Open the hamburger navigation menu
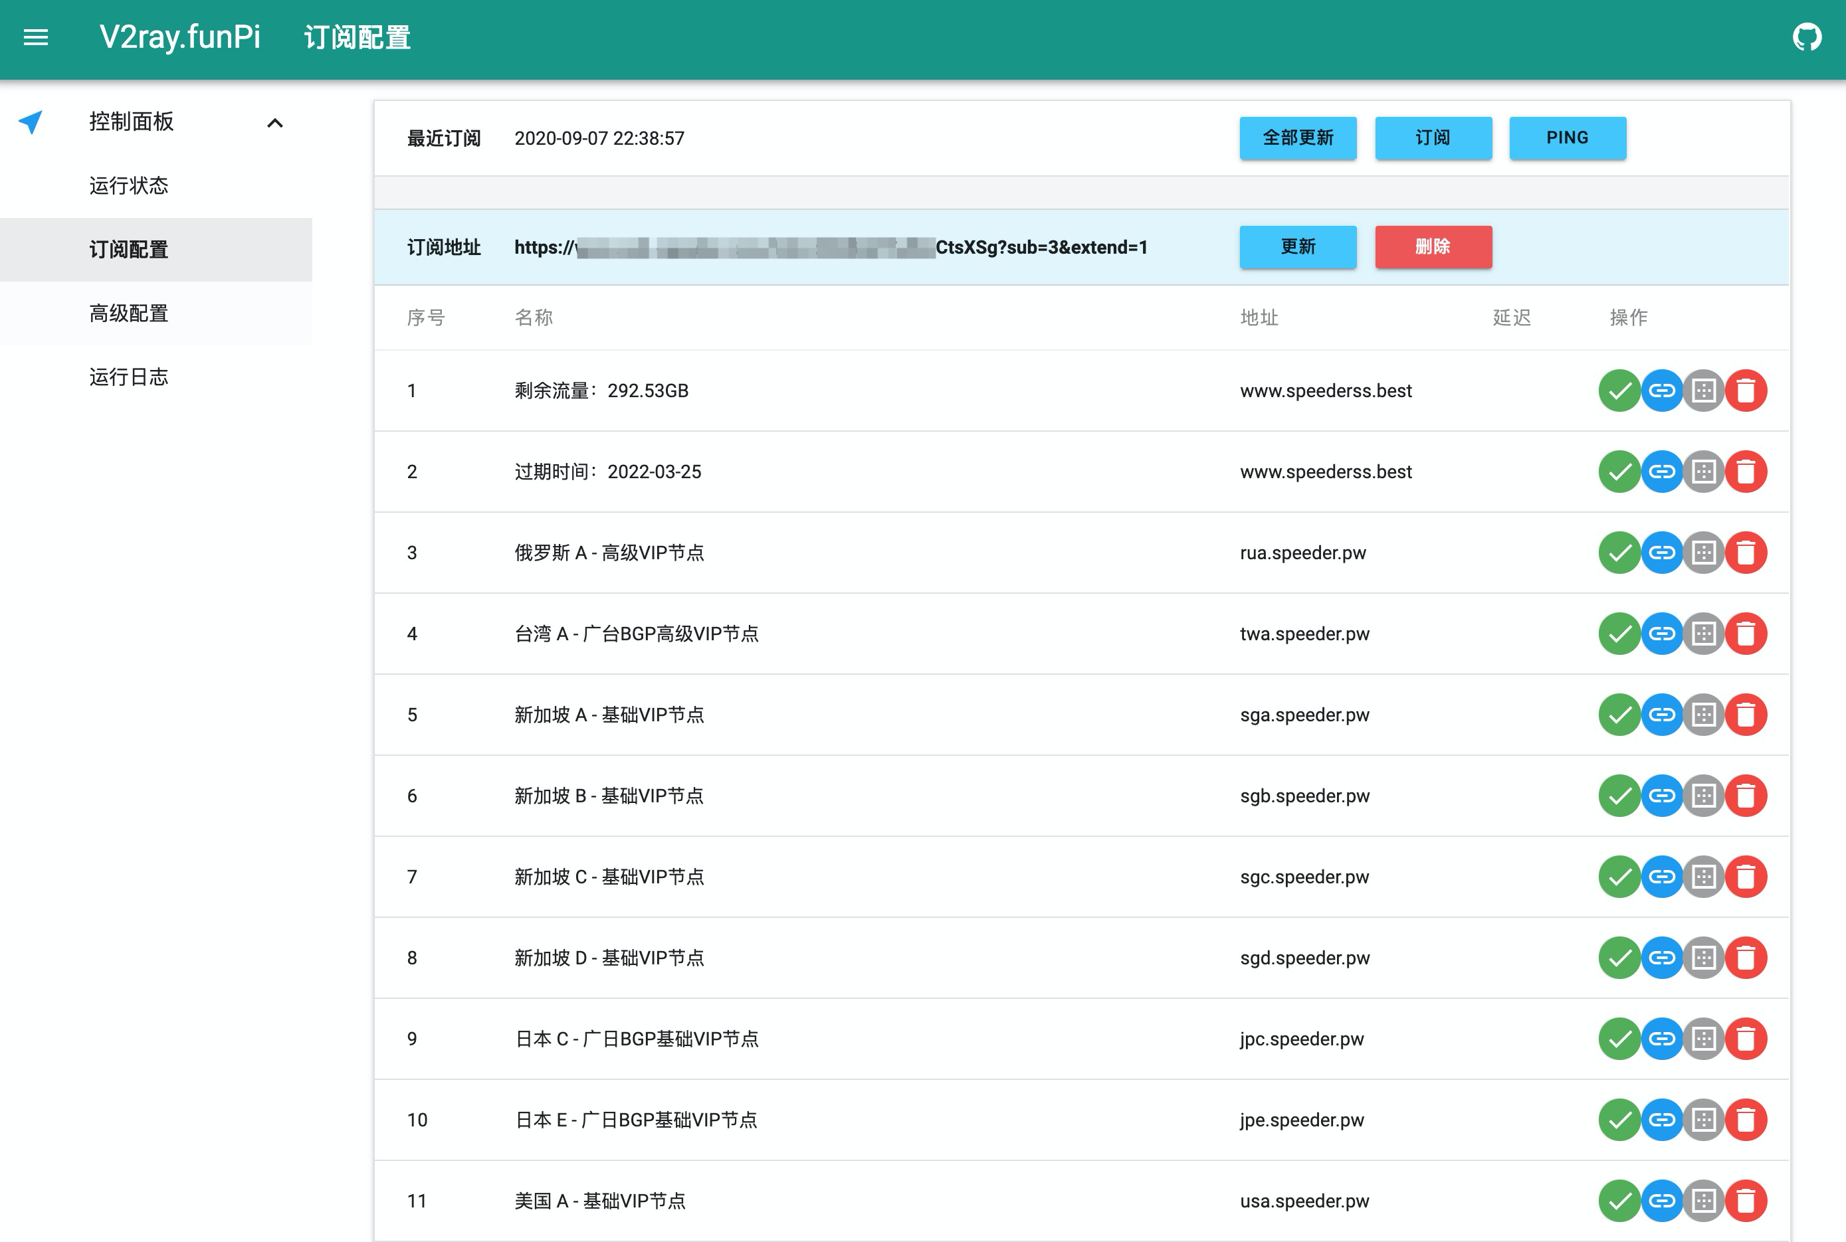Image resolution: width=1846 pixels, height=1242 pixels. click(x=36, y=37)
